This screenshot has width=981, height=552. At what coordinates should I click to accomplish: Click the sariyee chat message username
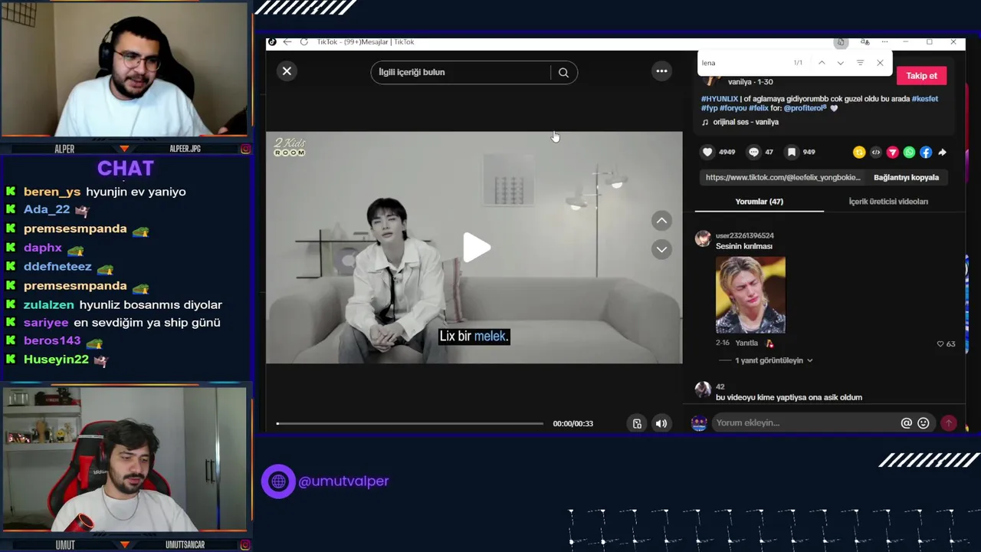pyautogui.click(x=46, y=323)
